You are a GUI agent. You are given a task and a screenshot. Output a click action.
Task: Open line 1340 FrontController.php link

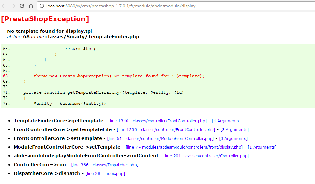[x=158, y=121]
